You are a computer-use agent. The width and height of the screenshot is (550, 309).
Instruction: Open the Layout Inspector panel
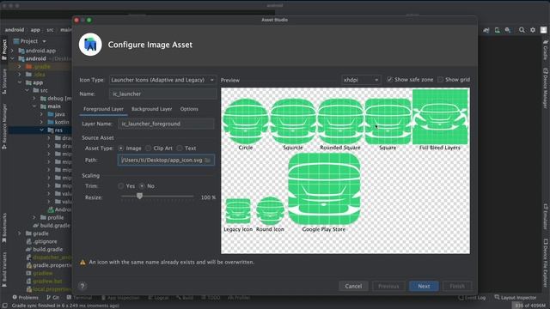coord(516,298)
